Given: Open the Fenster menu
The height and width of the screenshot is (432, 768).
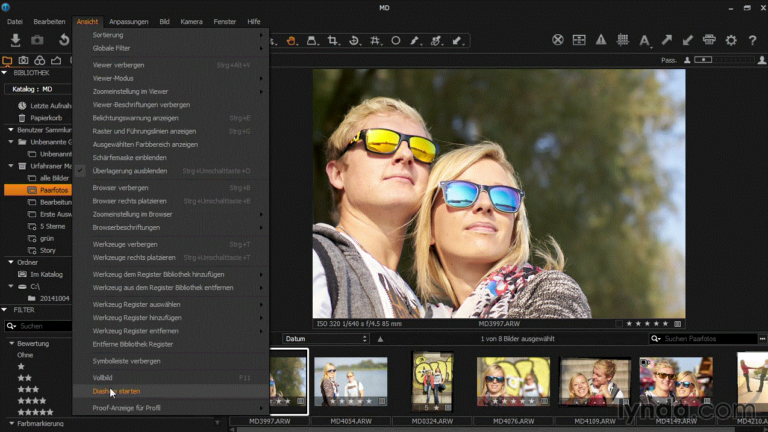Looking at the screenshot, I should coord(225,22).
